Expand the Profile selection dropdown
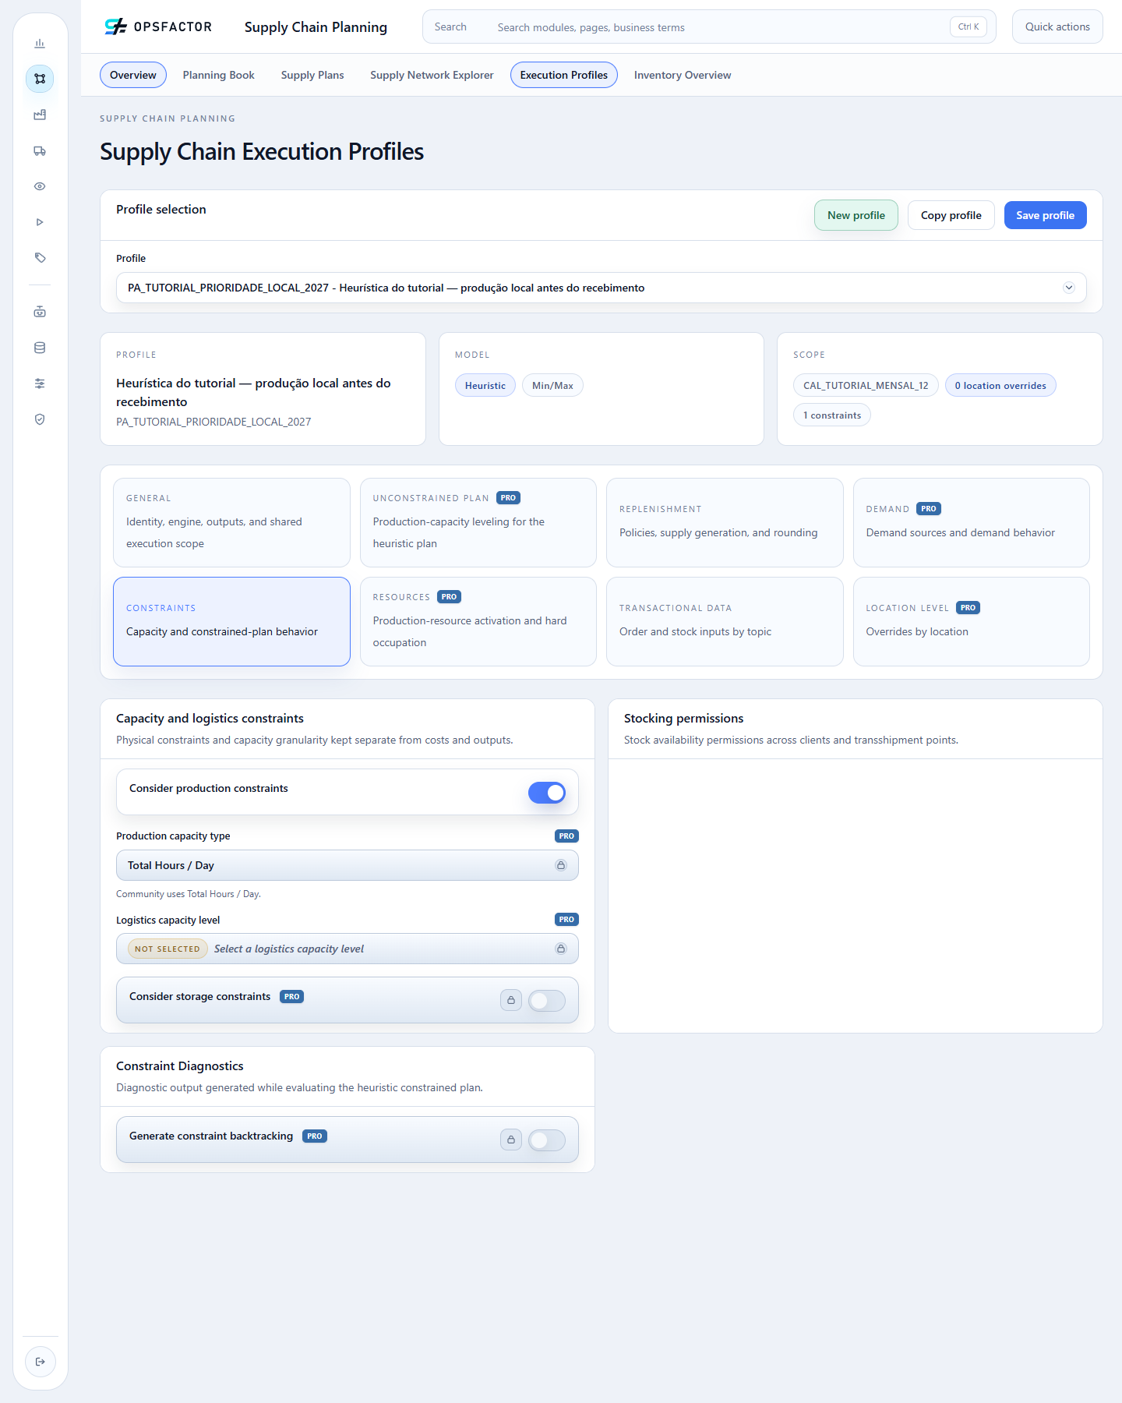The image size is (1122, 1403). [x=602, y=288]
